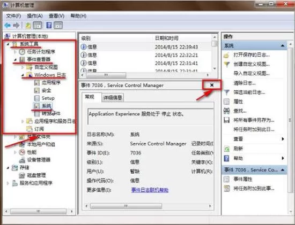Expand the 任务计划程序 node
This screenshot has height=225, width=295.
click(x=15, y=52)
